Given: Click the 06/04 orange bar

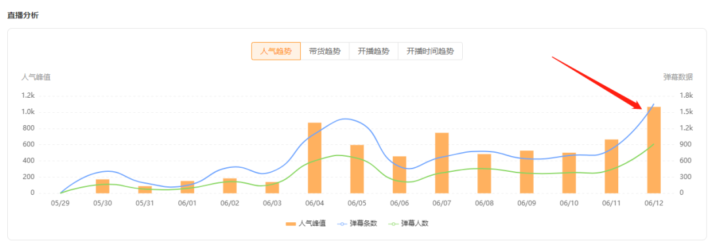Looking at the screenshot, I should [x=315, y=158].
